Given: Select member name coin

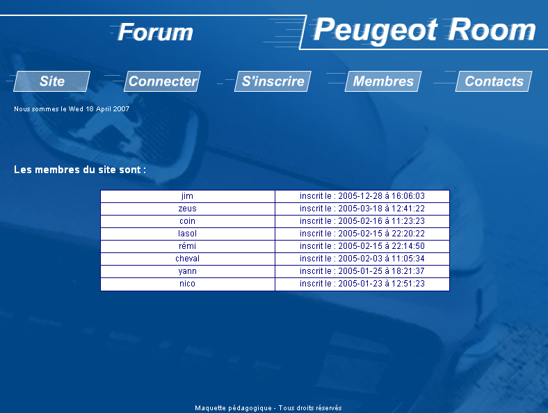Looking at the screenshot, I should pos(187,222).
